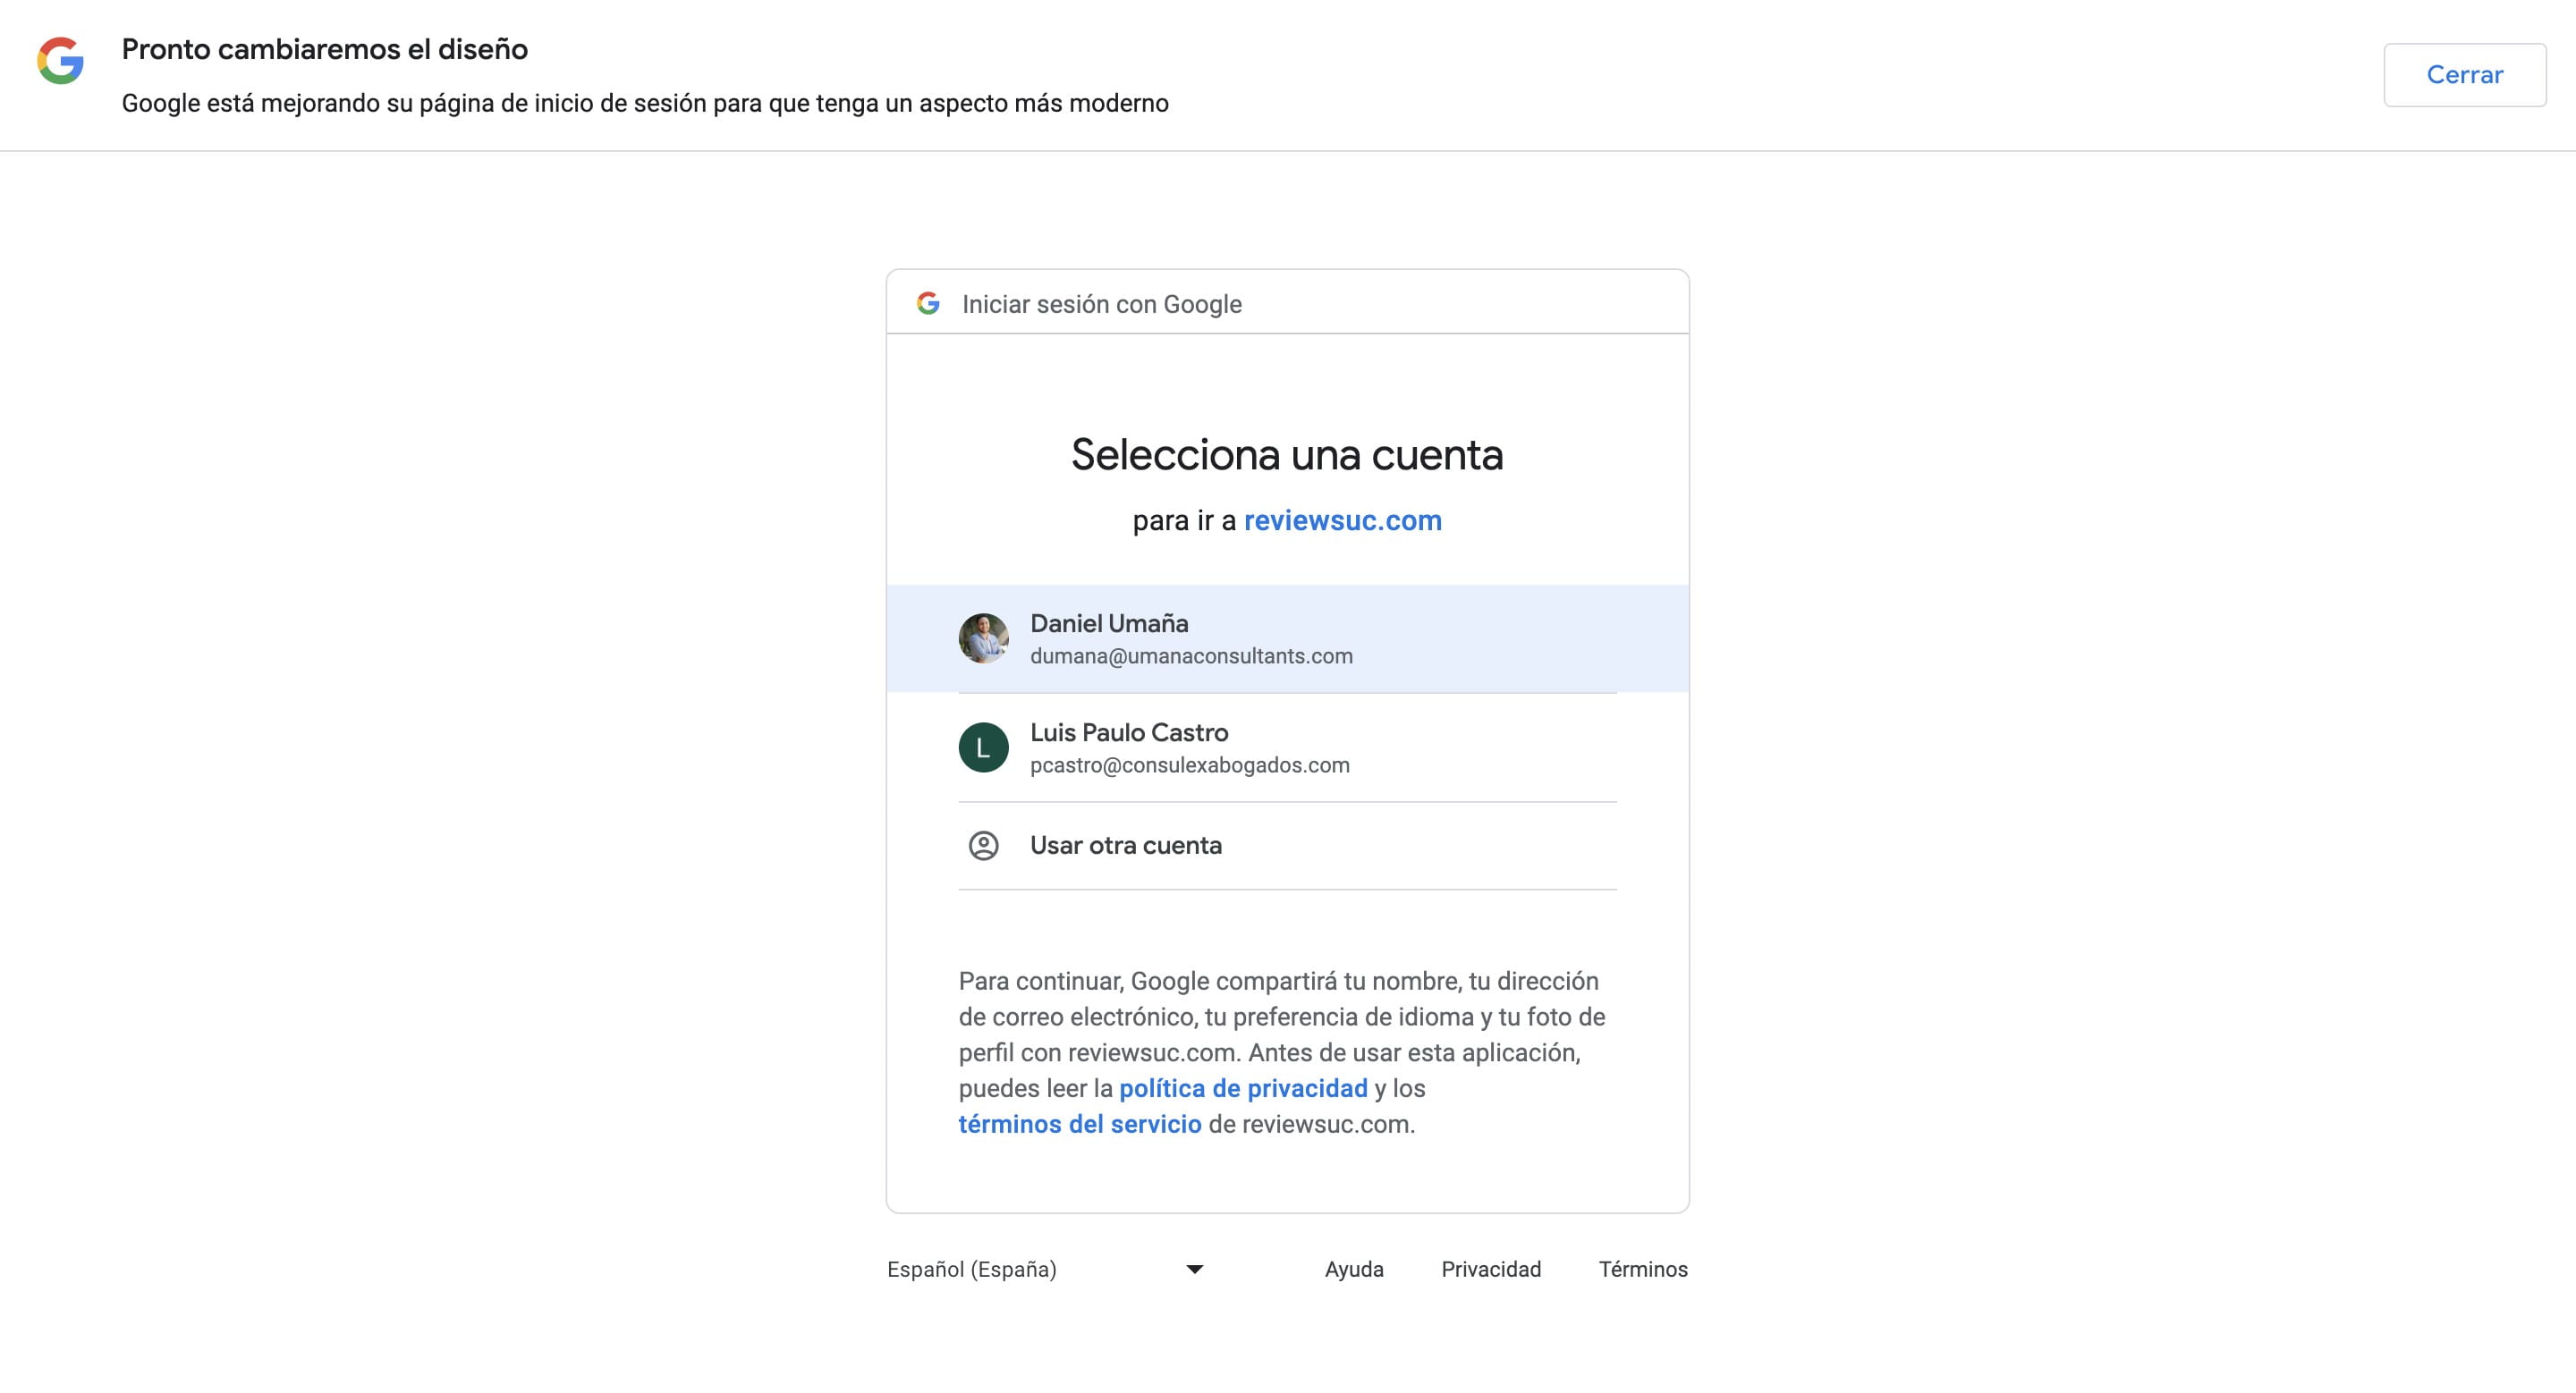Select Usar otra cuenta option
The height and width of the screenshot is (1393, 2576).
click(x=1287, y=846)
